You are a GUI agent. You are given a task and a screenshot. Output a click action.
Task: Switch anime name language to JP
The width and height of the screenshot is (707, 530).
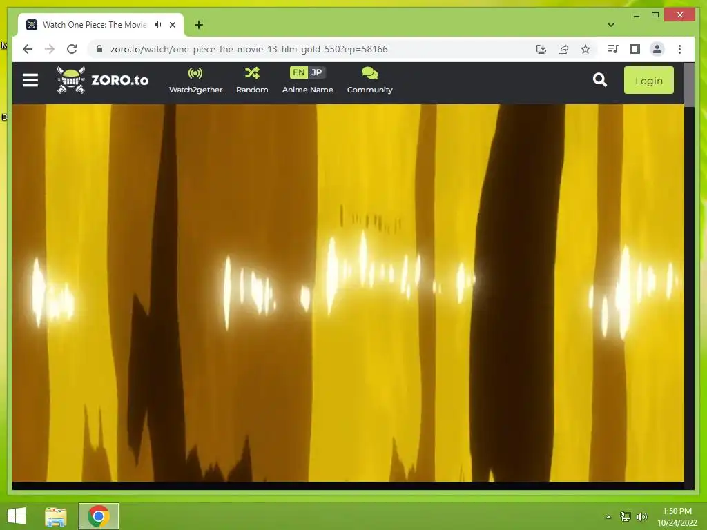[x=316, y=72]
